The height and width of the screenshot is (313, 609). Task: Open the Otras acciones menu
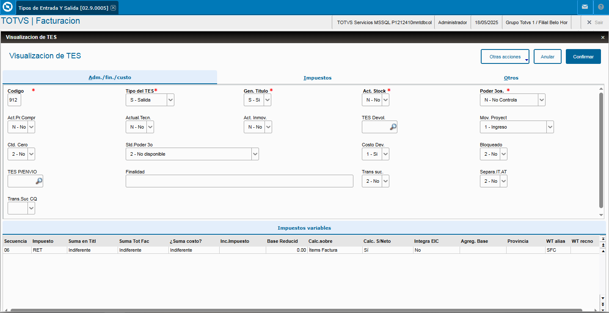click(505, 57)
